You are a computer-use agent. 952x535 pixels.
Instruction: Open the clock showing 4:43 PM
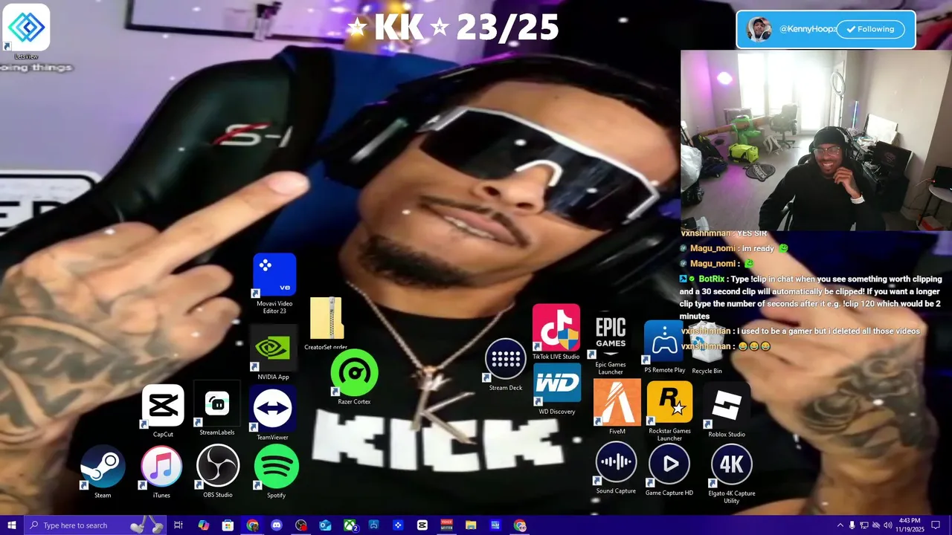(910, 525)
